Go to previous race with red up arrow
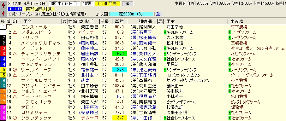This screenshot has width=286, height=121. (3, 5)
